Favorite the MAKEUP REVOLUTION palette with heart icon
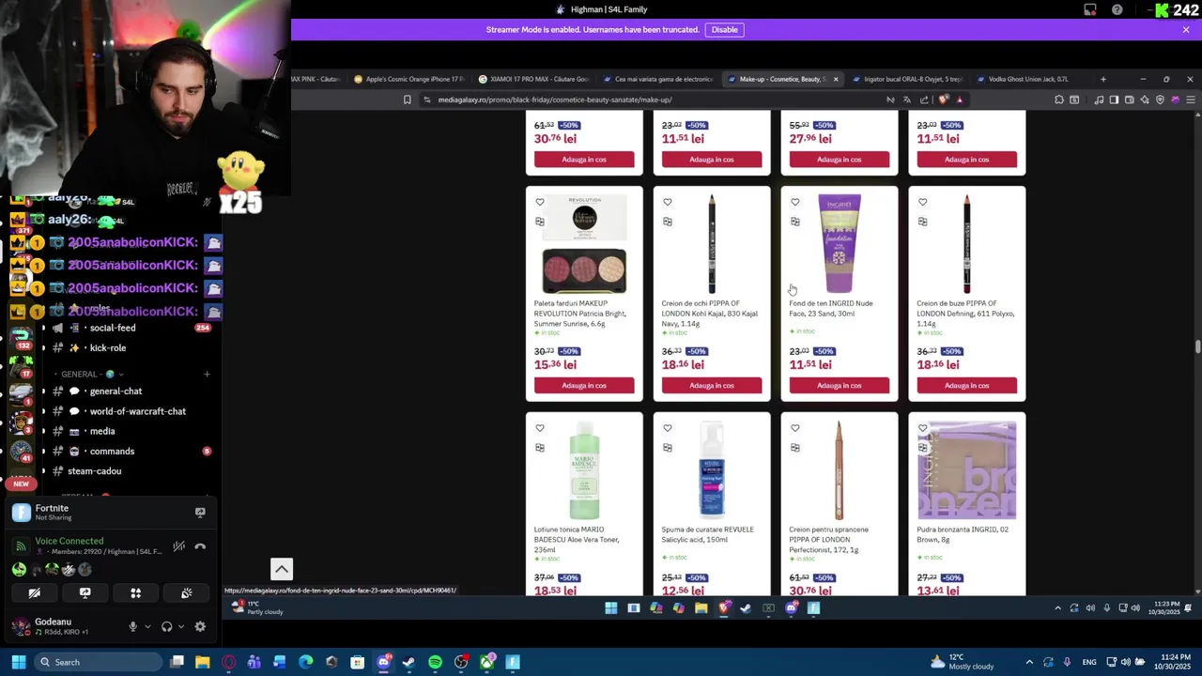Image resolution: width=1202 pixels, height=676 pixels. pos(540,202)
